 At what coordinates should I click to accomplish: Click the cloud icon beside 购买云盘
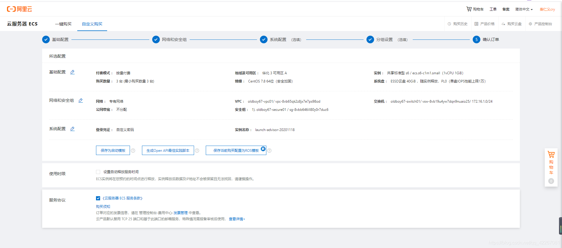tap(503, 24)
